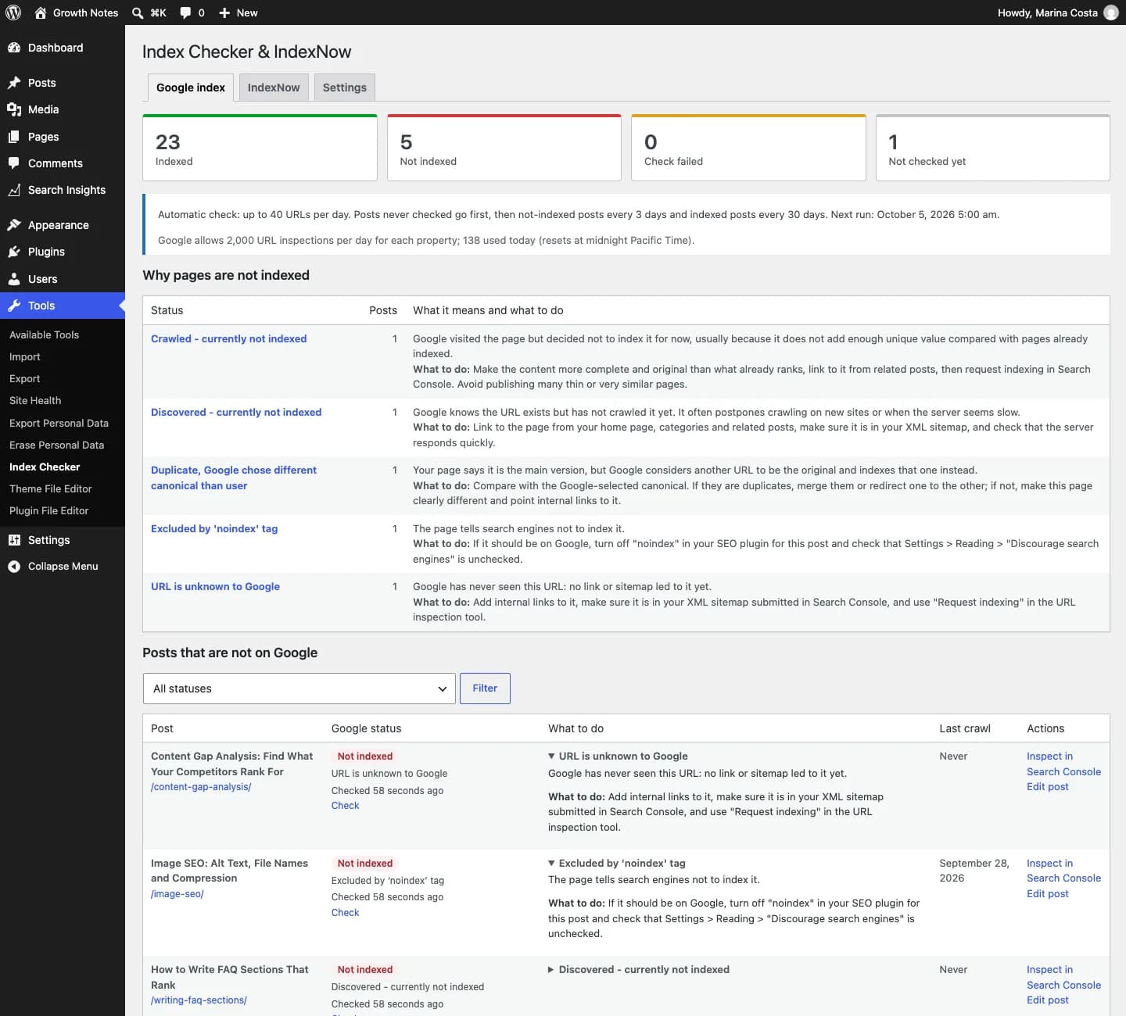Click Marina Costa's avatar icon

pyautogui.click(x=1110, y=13)
